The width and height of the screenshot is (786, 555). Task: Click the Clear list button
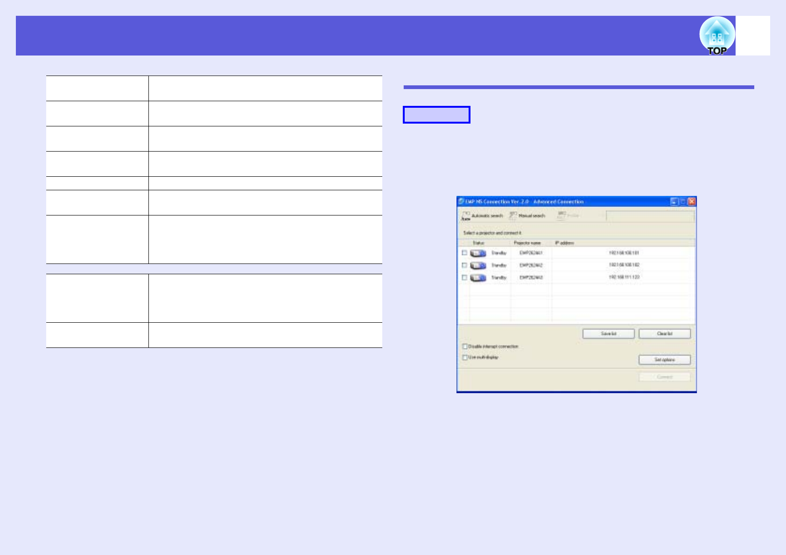click(x=665, y=334)
